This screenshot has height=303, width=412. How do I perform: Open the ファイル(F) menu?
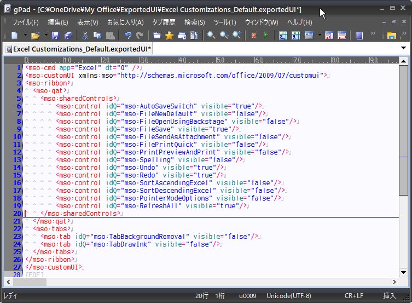(26, 22)
